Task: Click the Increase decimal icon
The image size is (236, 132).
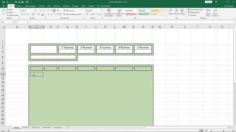Action: [x=98, y=14]
